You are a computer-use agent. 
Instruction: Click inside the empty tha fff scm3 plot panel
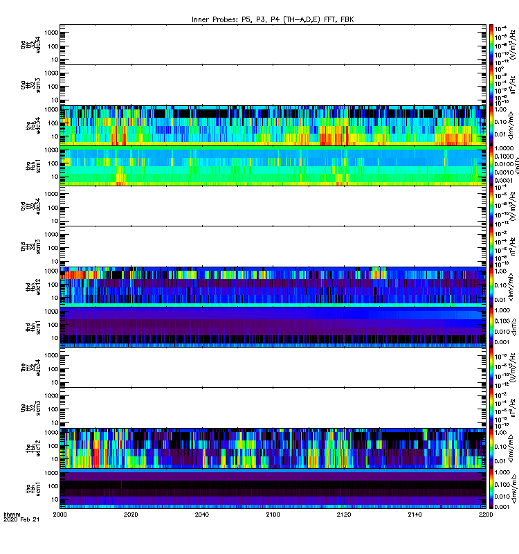click(x=273, y=85)
